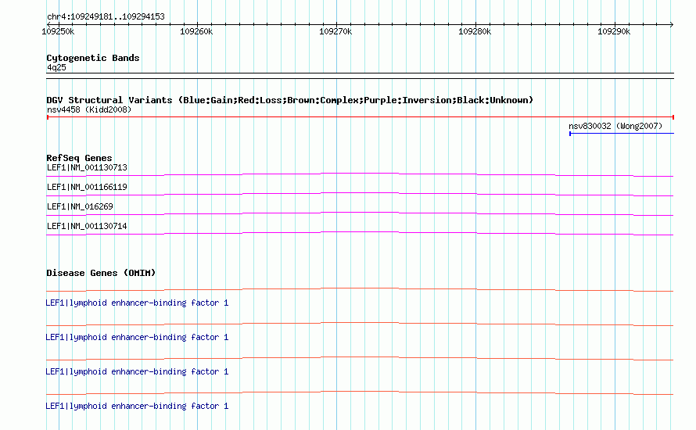This screenshot has width=696, height=430.
Task: Click the third LEF1 lymphoid enhancer-binding factor 1 link
Action: (x=137, y=372)
